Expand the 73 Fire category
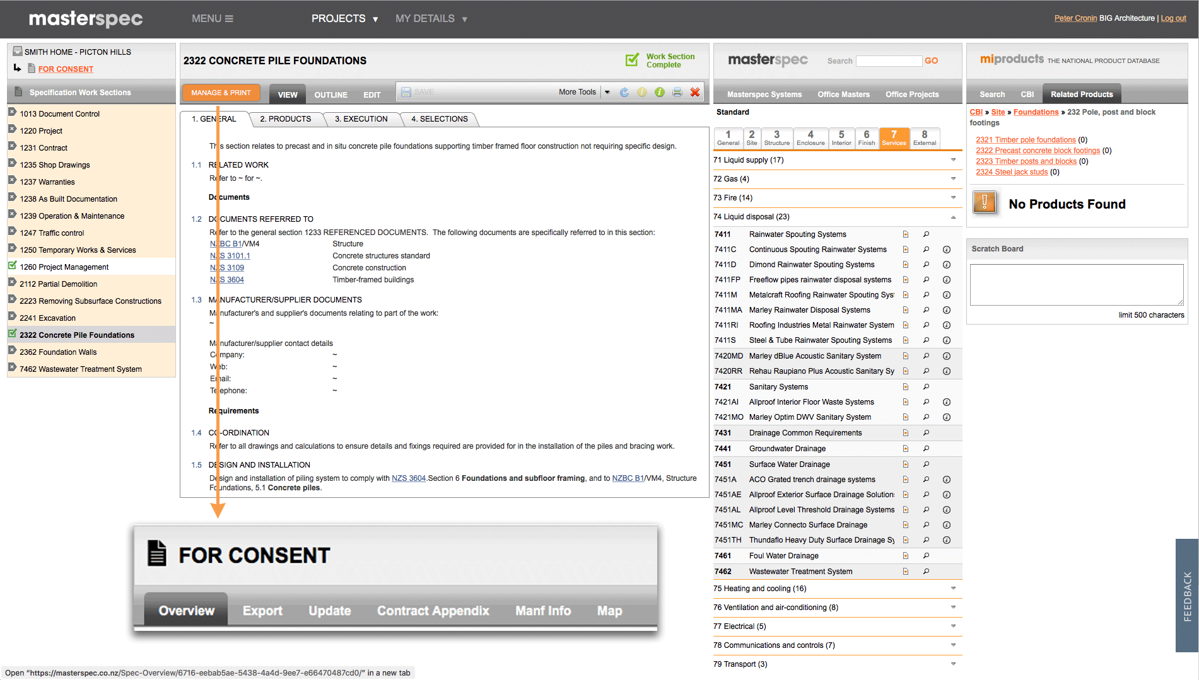 pyautogui.click(x=952, y=198)
